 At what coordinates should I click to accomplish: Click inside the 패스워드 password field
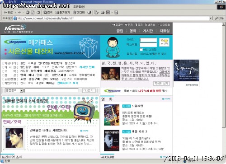click(148, 45)
